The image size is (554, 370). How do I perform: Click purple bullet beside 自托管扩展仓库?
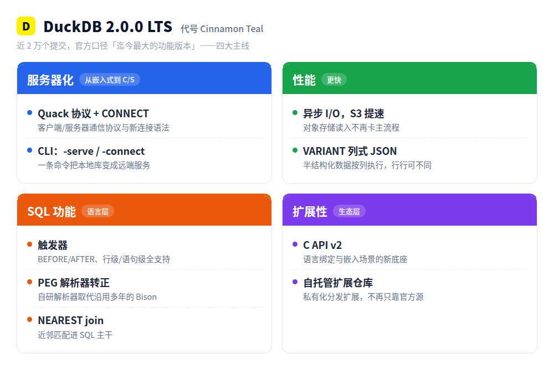(295, 282)
